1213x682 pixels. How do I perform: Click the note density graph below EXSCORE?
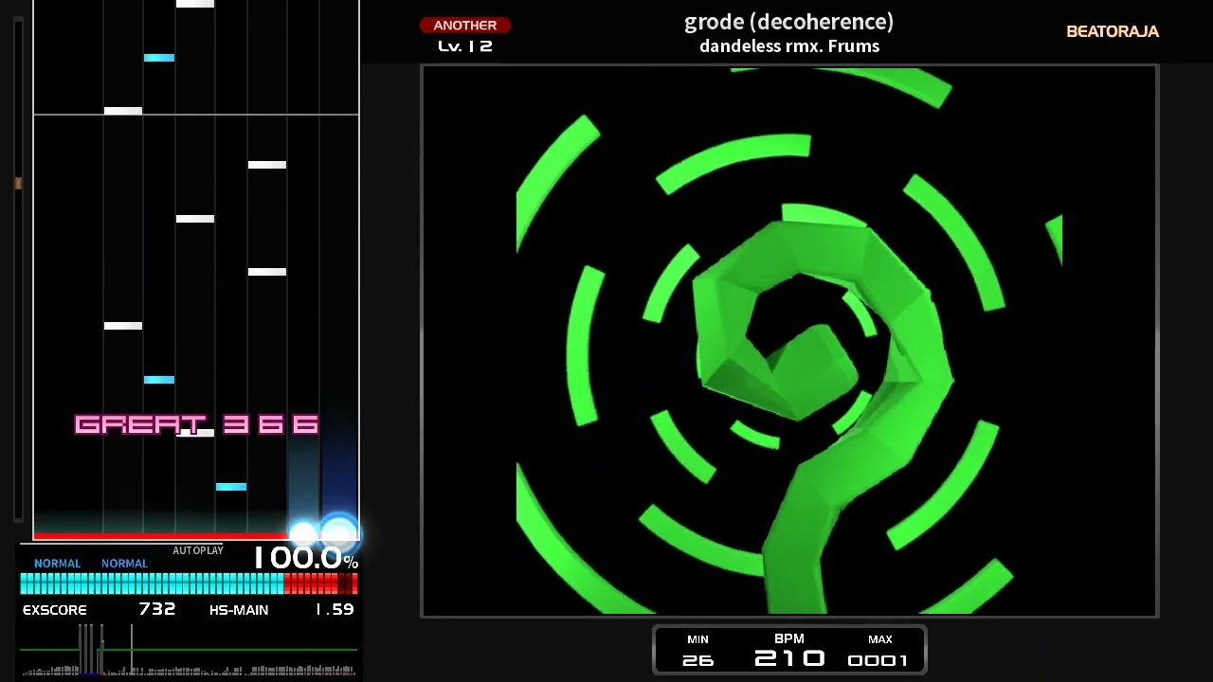click(189, 650)
